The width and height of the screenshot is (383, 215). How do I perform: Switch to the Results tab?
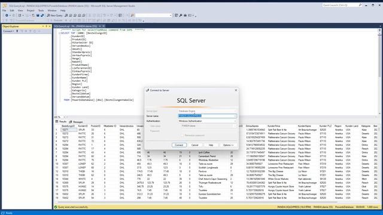tap(61, 122)
